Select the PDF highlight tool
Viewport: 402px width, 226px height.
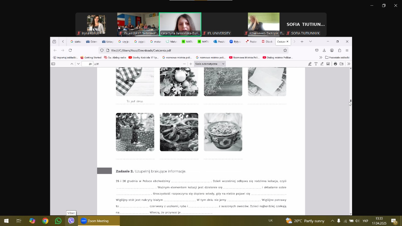click(x=310, y=64)
